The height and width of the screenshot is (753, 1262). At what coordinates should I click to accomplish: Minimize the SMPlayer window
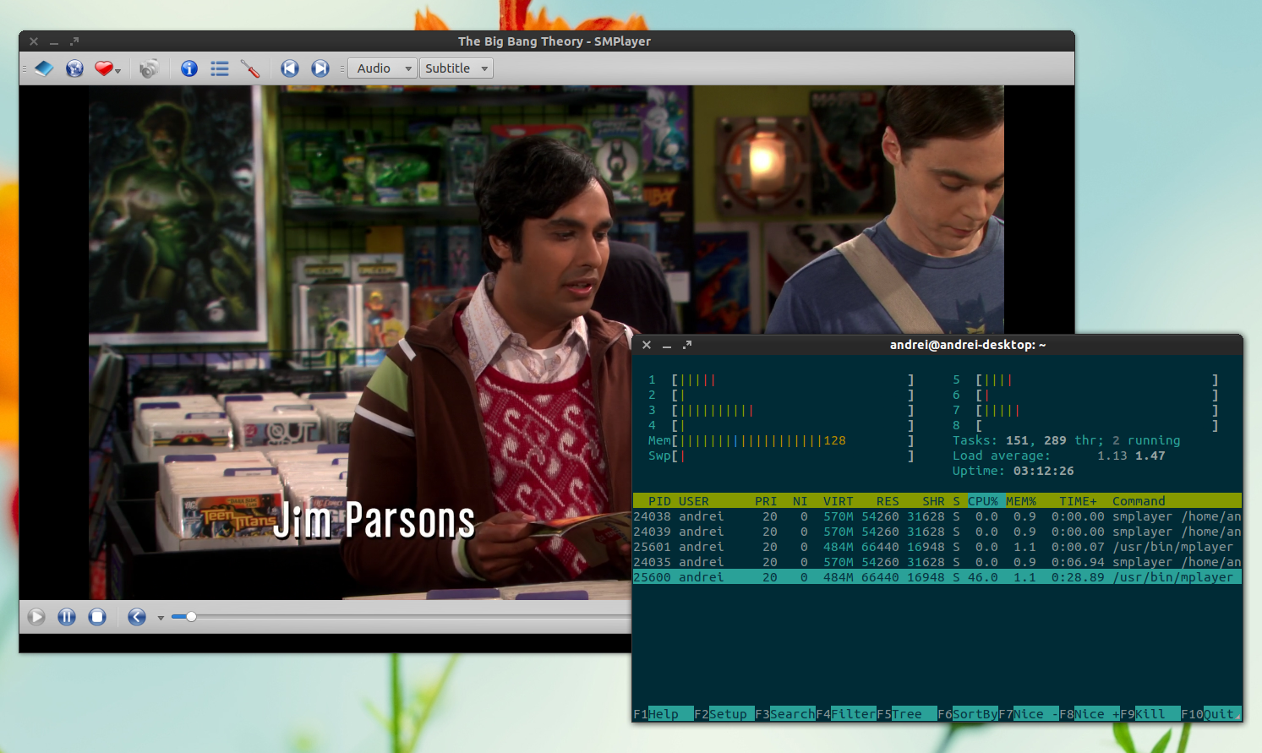[x=54, y=41]
